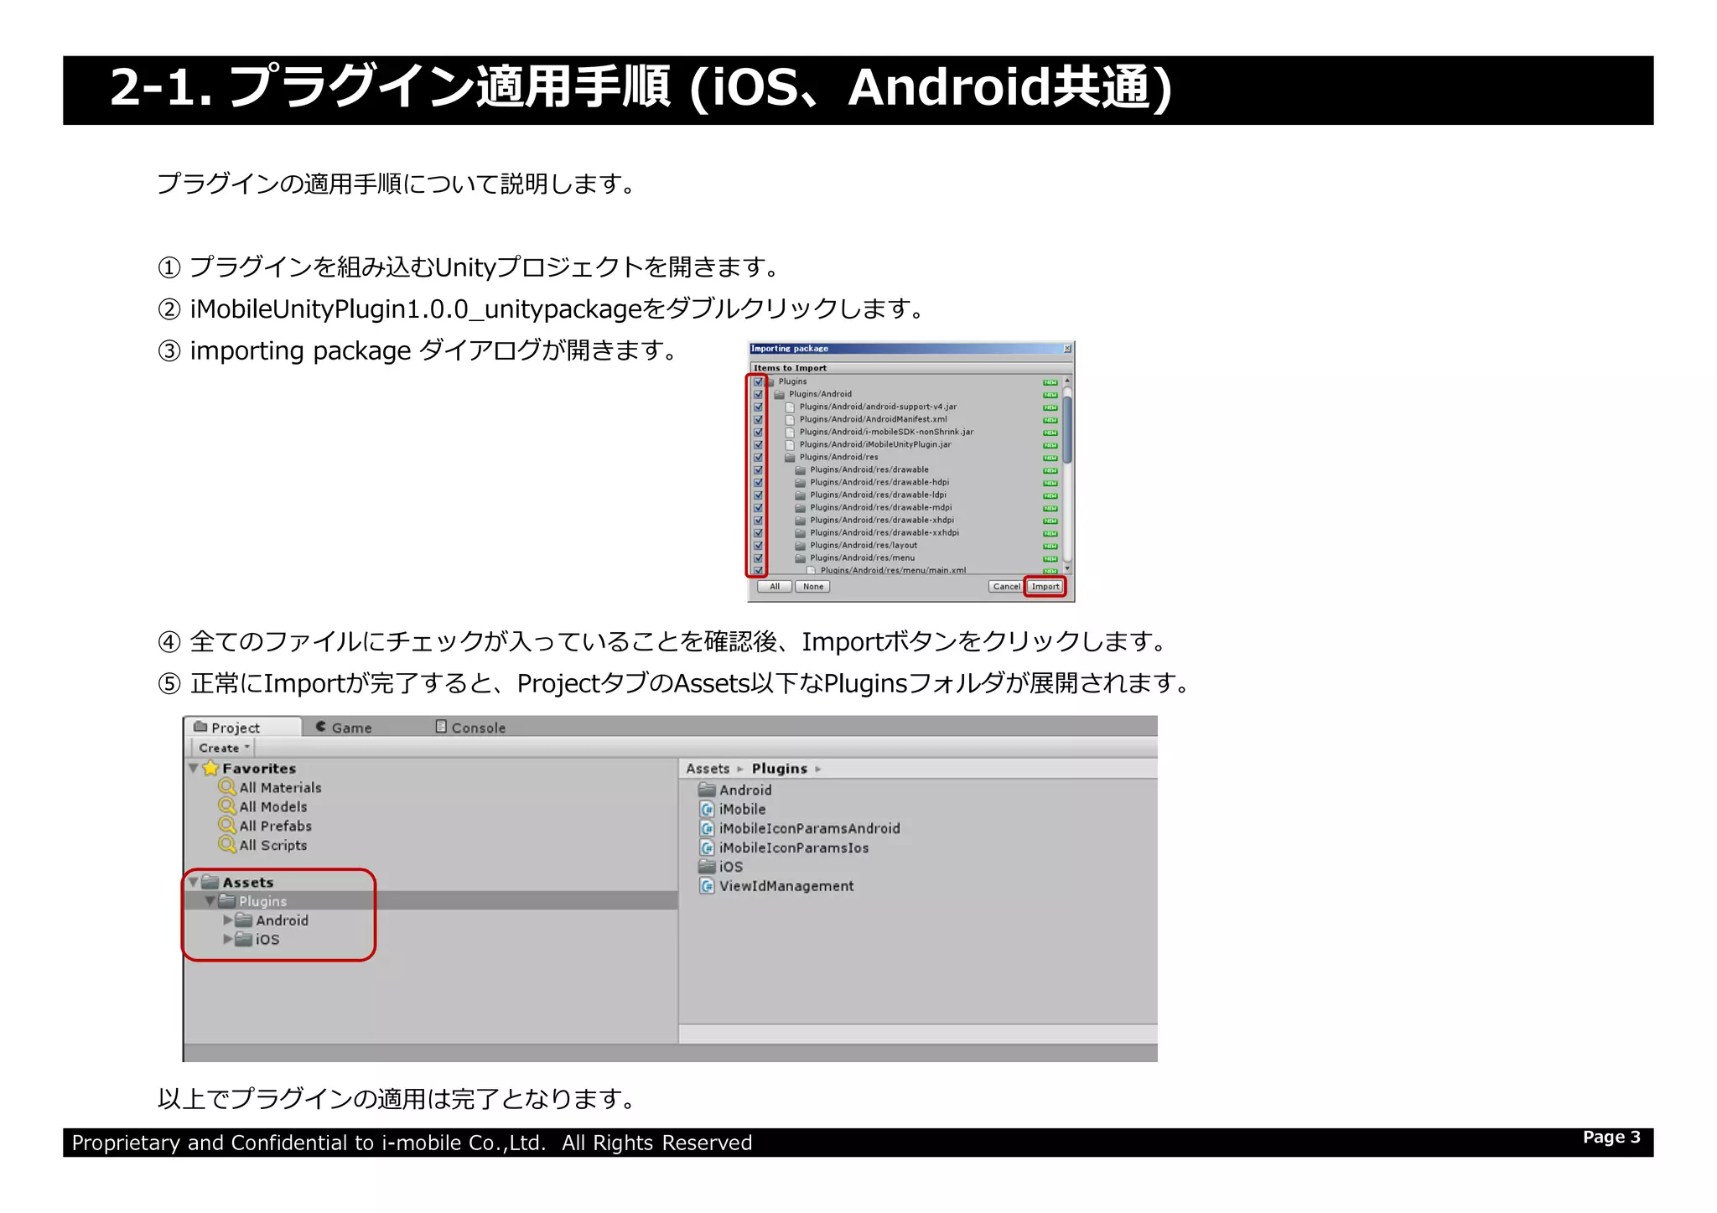Switch to the Console tab
Screen dimensions: 1717x1213
click(471, 728)
